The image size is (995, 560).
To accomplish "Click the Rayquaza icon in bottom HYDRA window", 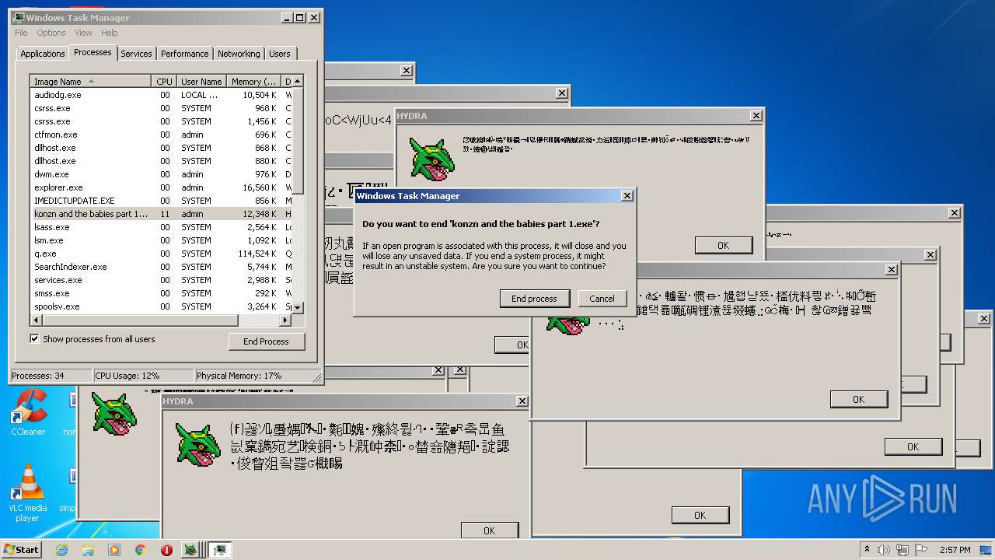I will pos(198,446).
